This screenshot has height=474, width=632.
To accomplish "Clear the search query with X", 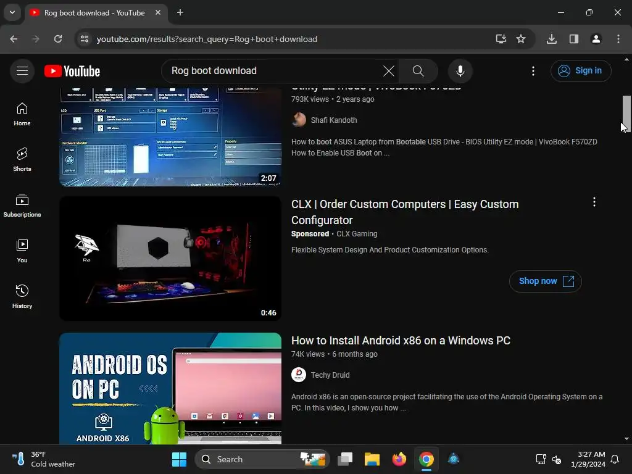I will click(389, 71).
